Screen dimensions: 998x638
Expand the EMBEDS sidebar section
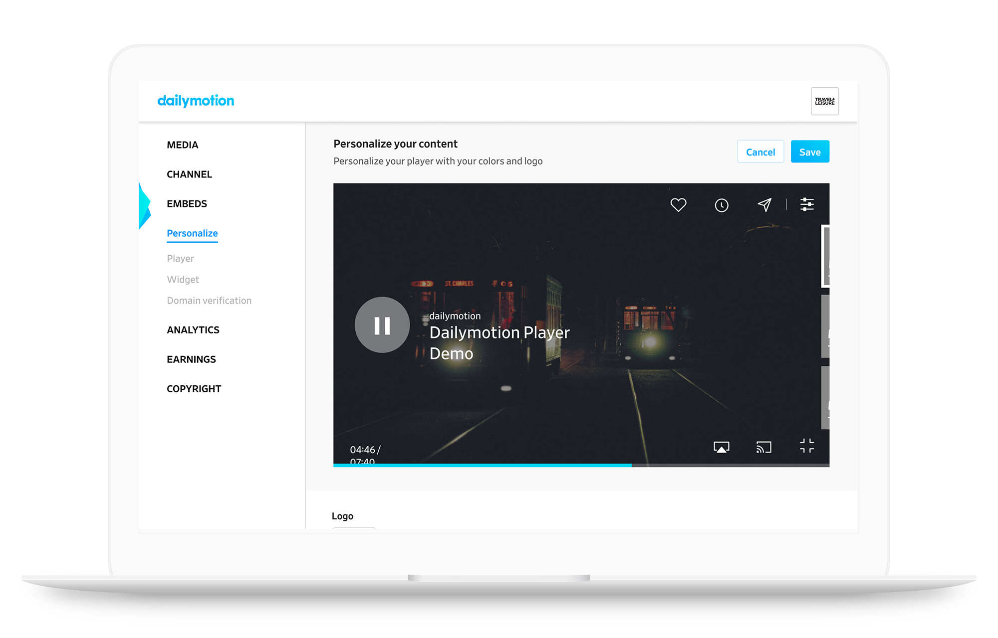click(x=187, y=204)
